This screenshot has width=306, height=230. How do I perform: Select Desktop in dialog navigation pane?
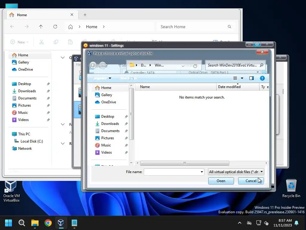point(108,116)
